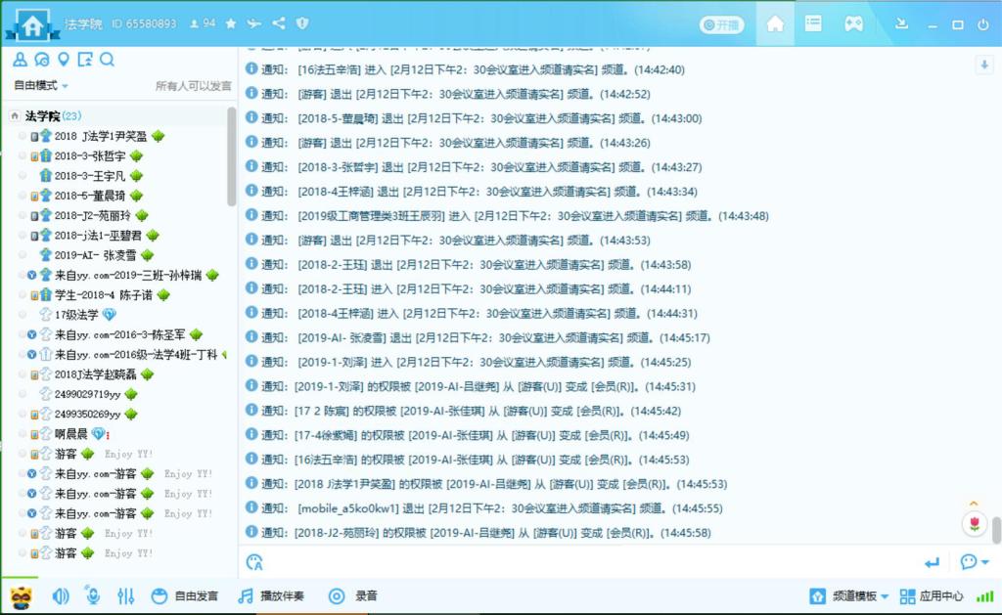The height and width of the screenshot is (615, 1002).
Task: Click 播放伴奏 play accompaniment button
Action: coord(271,595)
